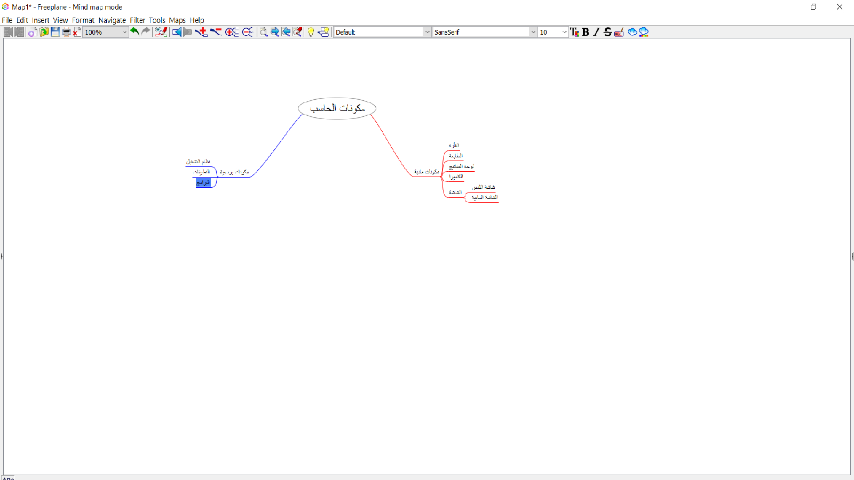Screen dimensions: 854x480
Task: Click the New map icon
Action: 32,32
